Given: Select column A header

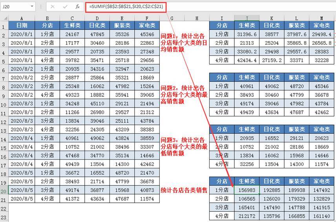Looking at the screenshot, I should [22, 18].
